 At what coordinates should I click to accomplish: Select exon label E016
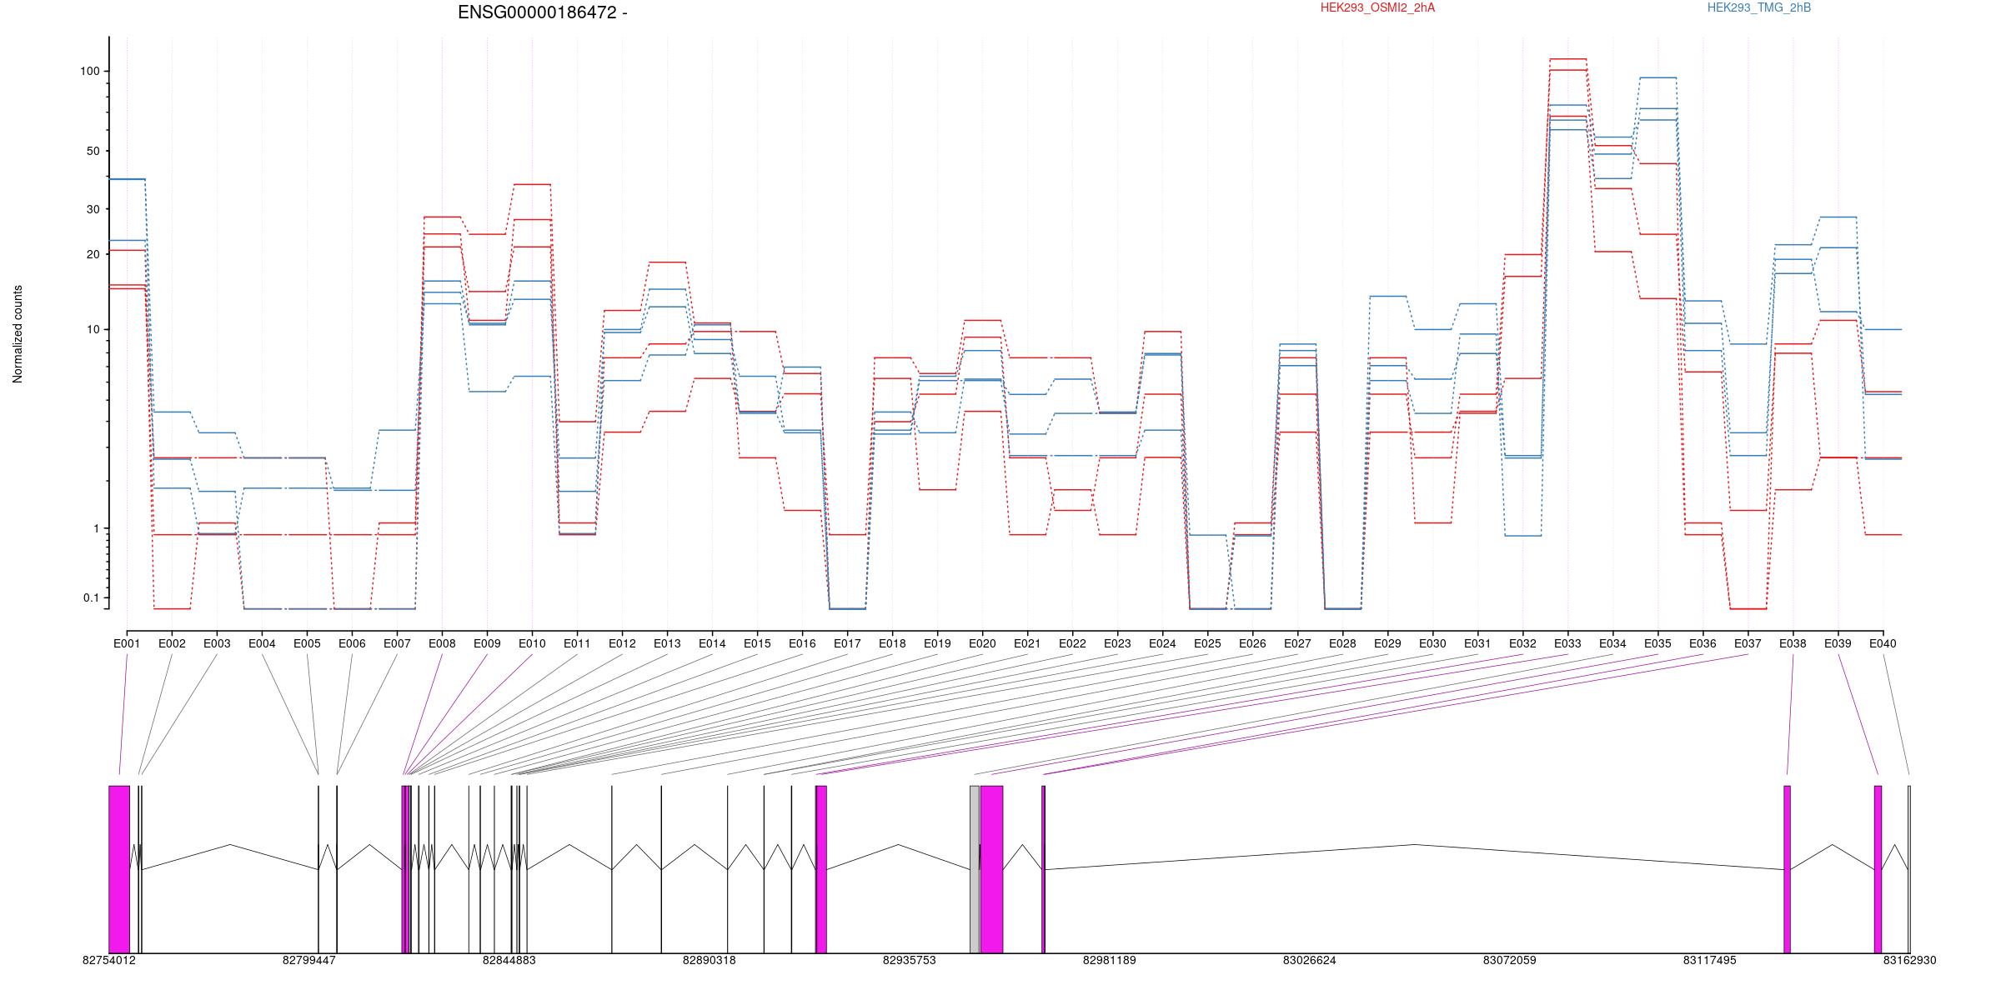(802, 643)
